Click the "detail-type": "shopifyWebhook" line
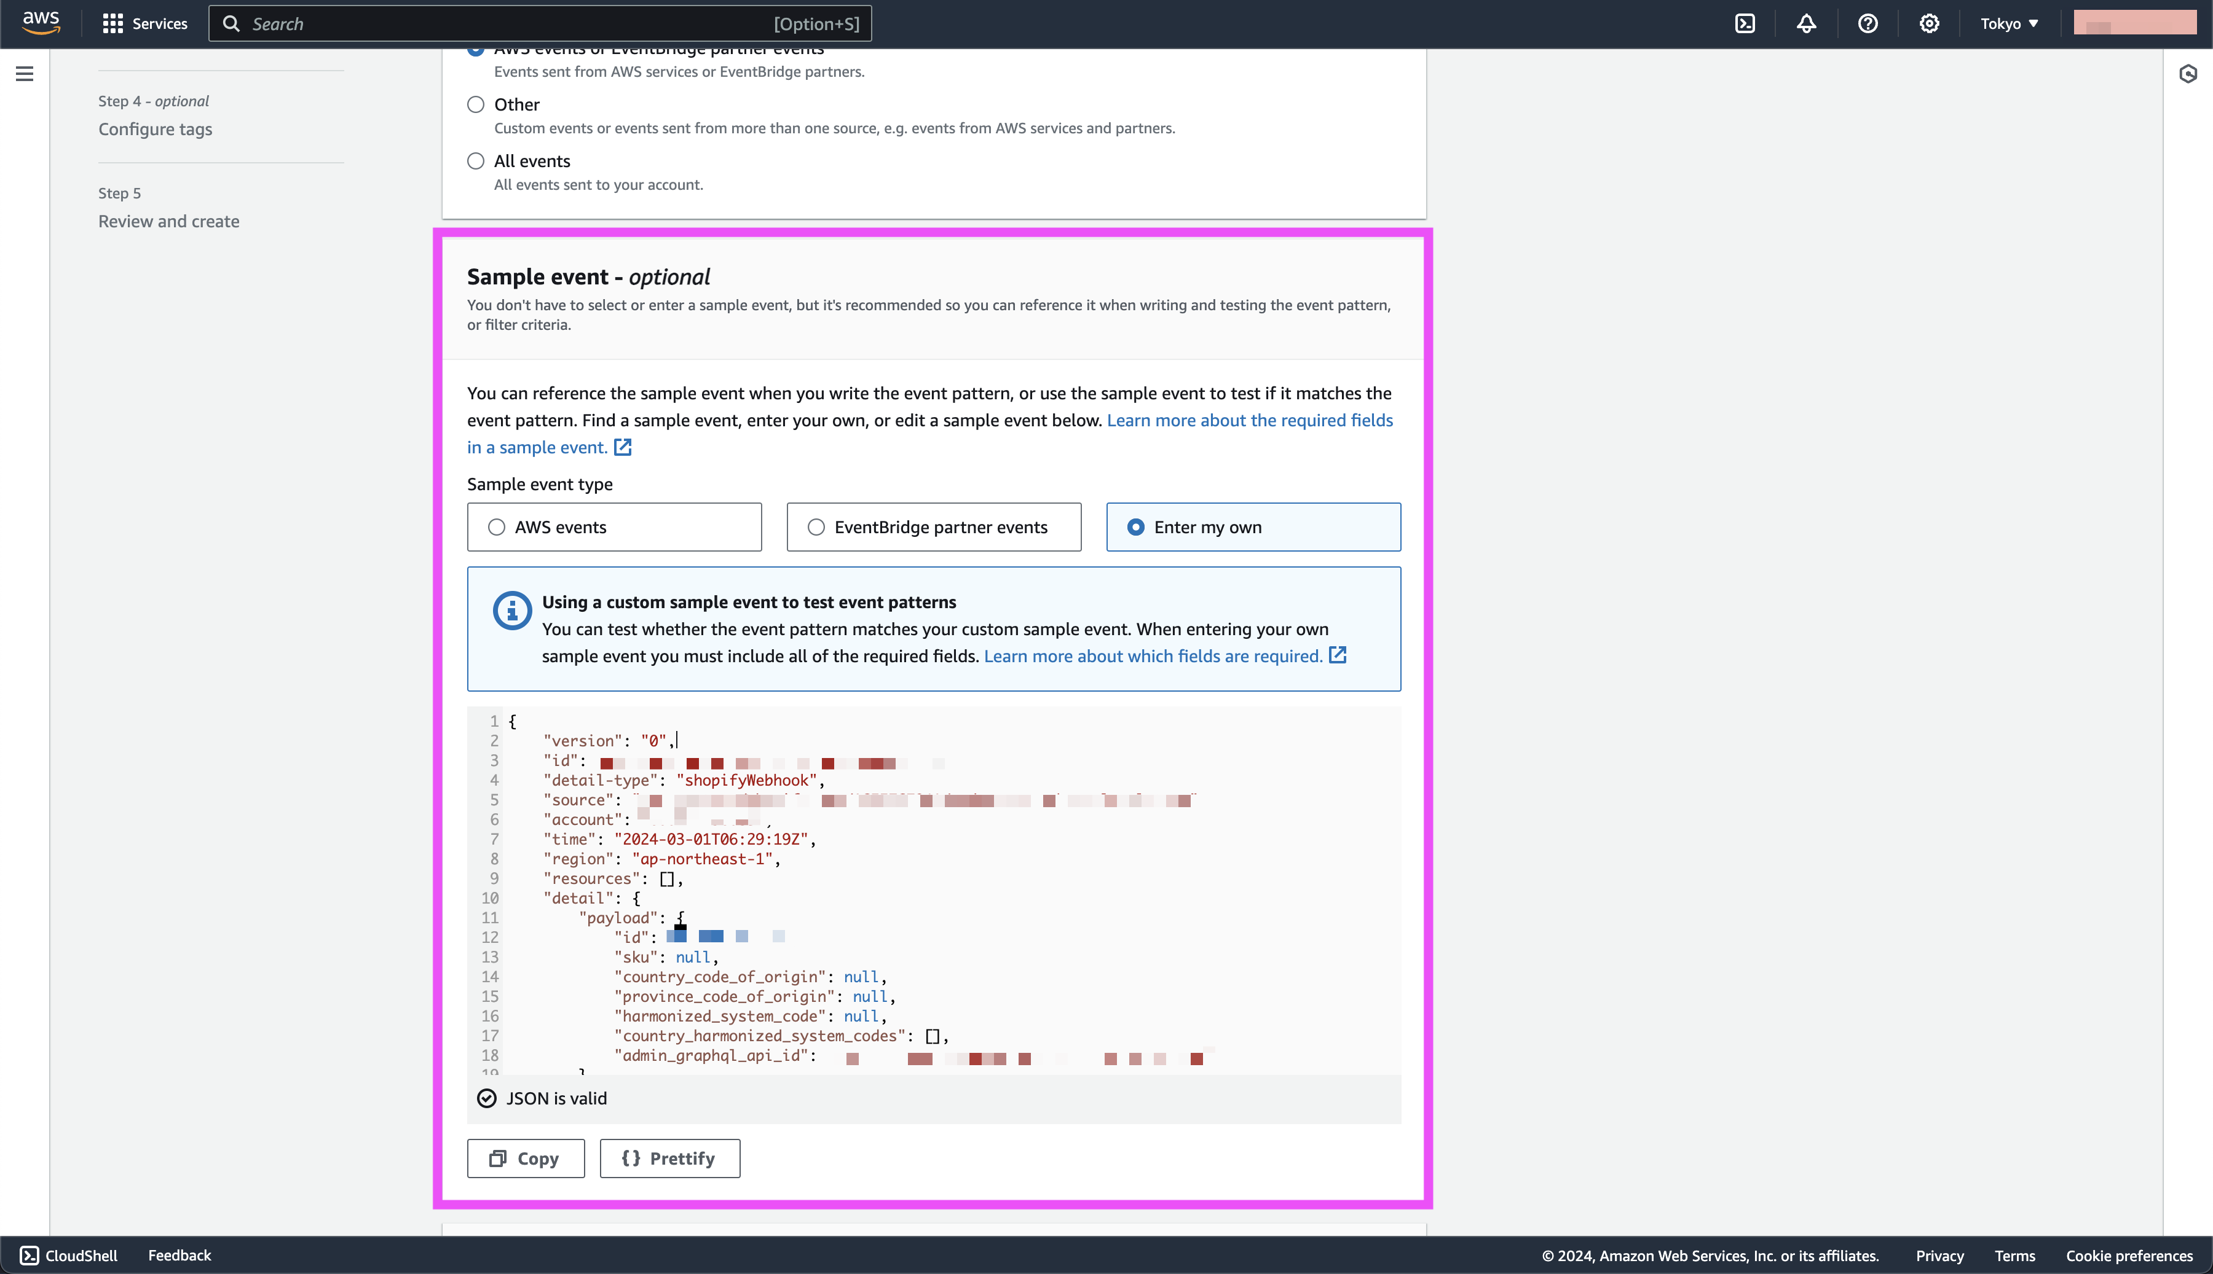Viewport: 2213px width, 1274px height. click(x=684, y=781)
